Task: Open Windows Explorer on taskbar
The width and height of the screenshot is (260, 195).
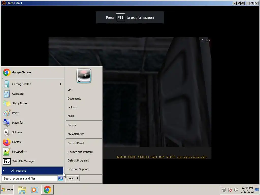Action: [22, 190]
